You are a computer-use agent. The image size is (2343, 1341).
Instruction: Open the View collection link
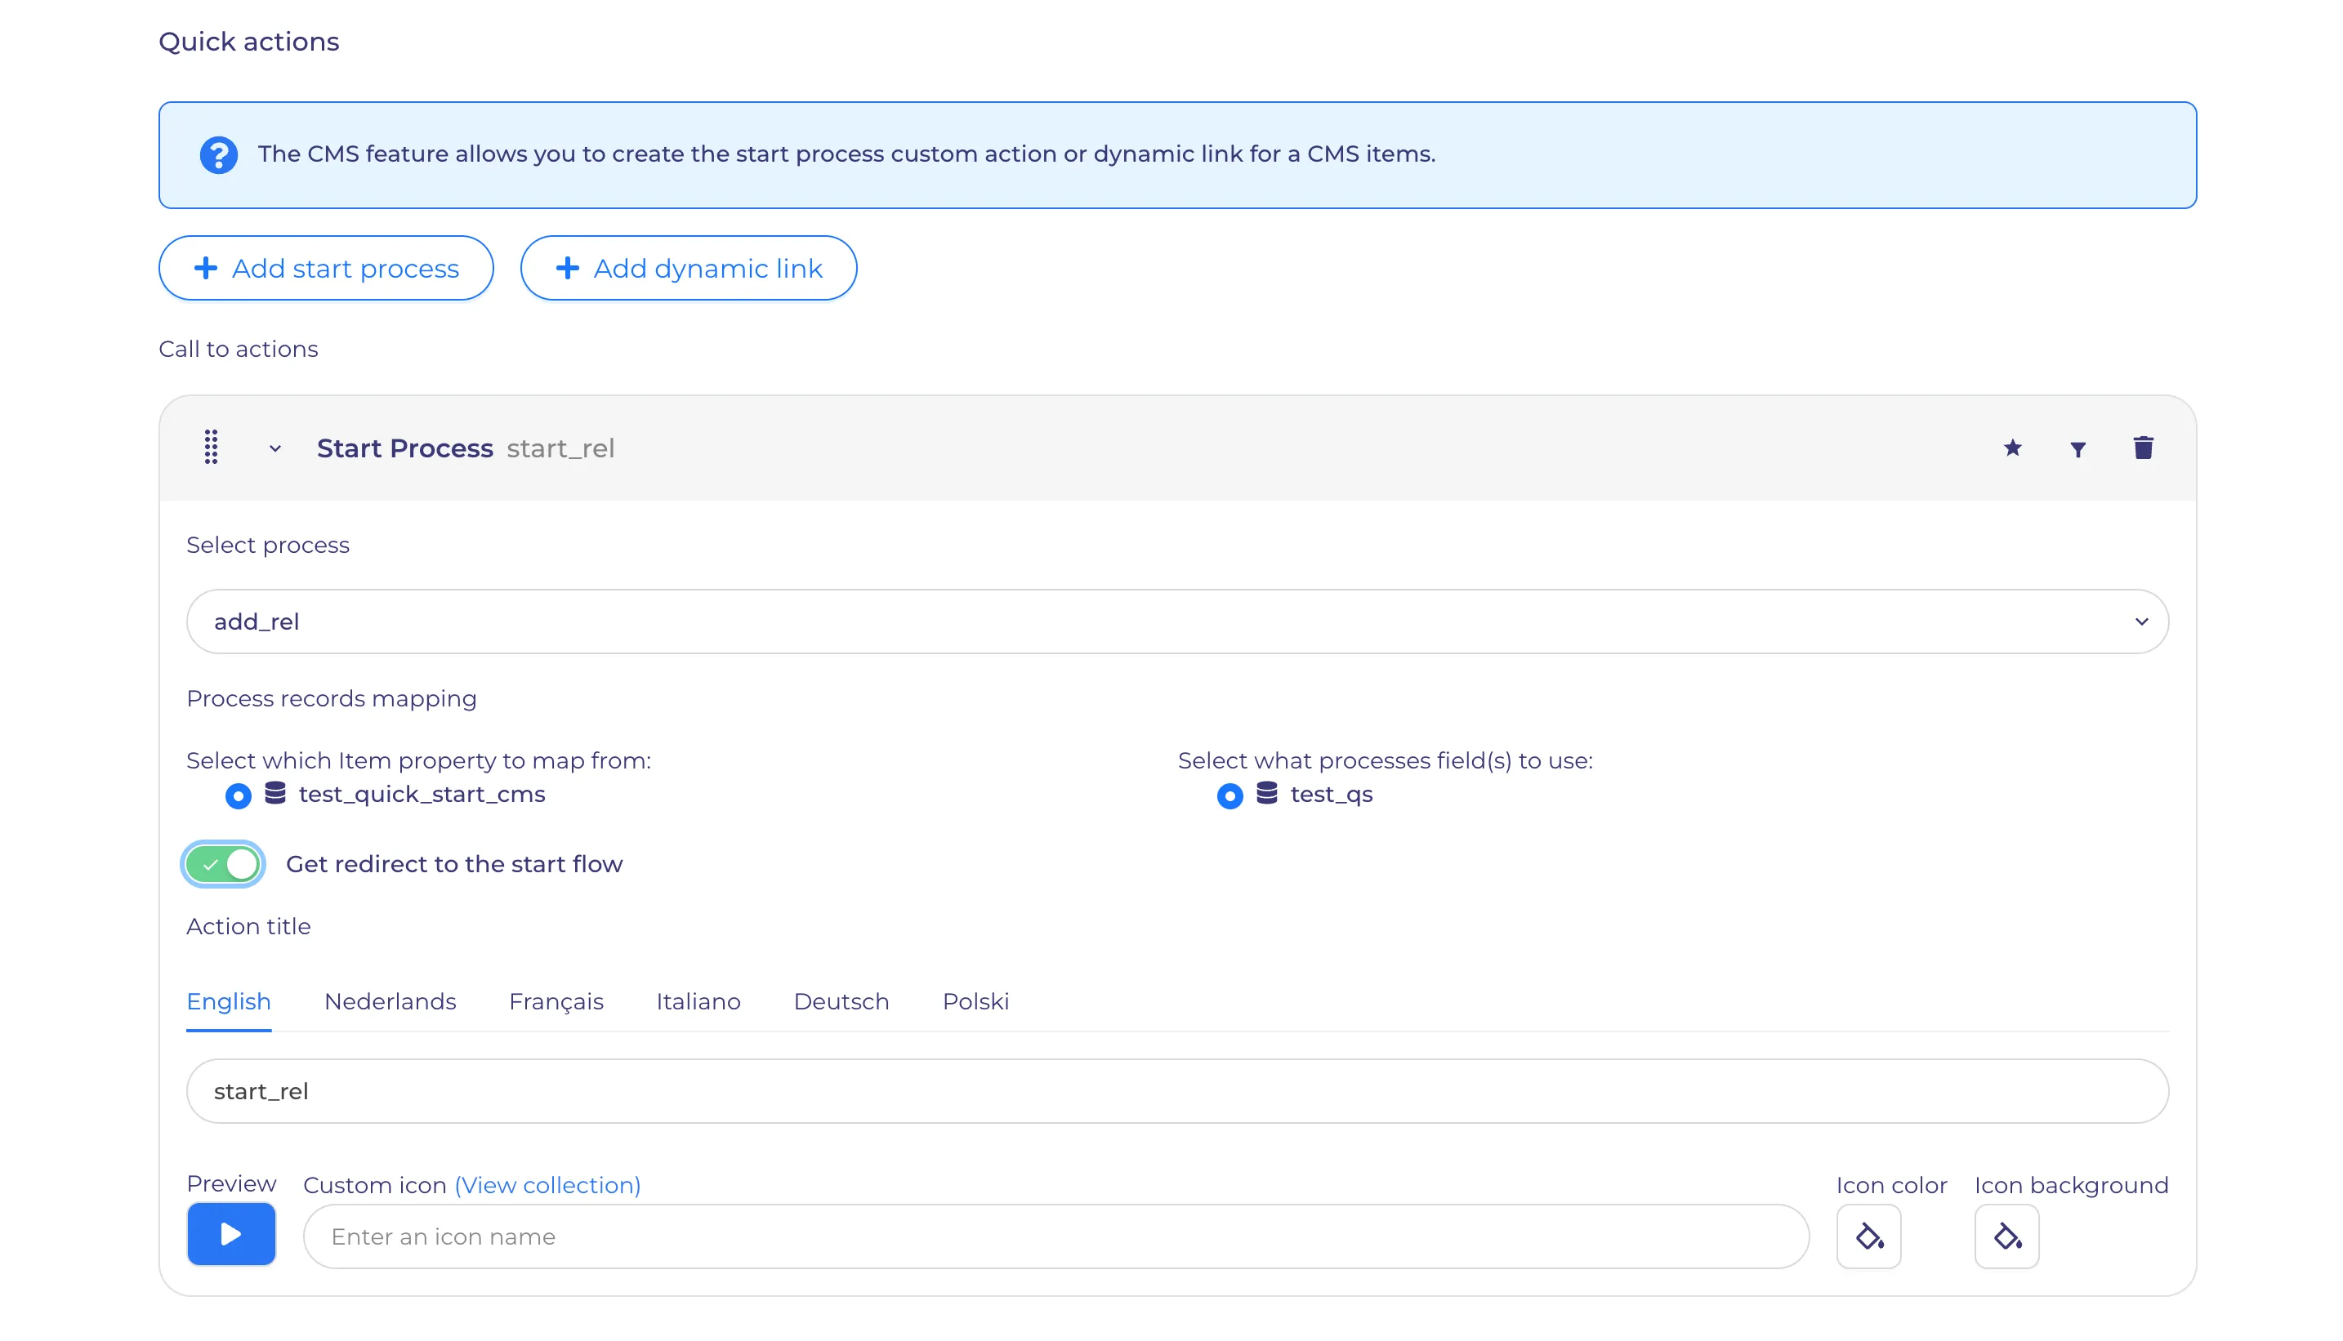[547, 1185]
